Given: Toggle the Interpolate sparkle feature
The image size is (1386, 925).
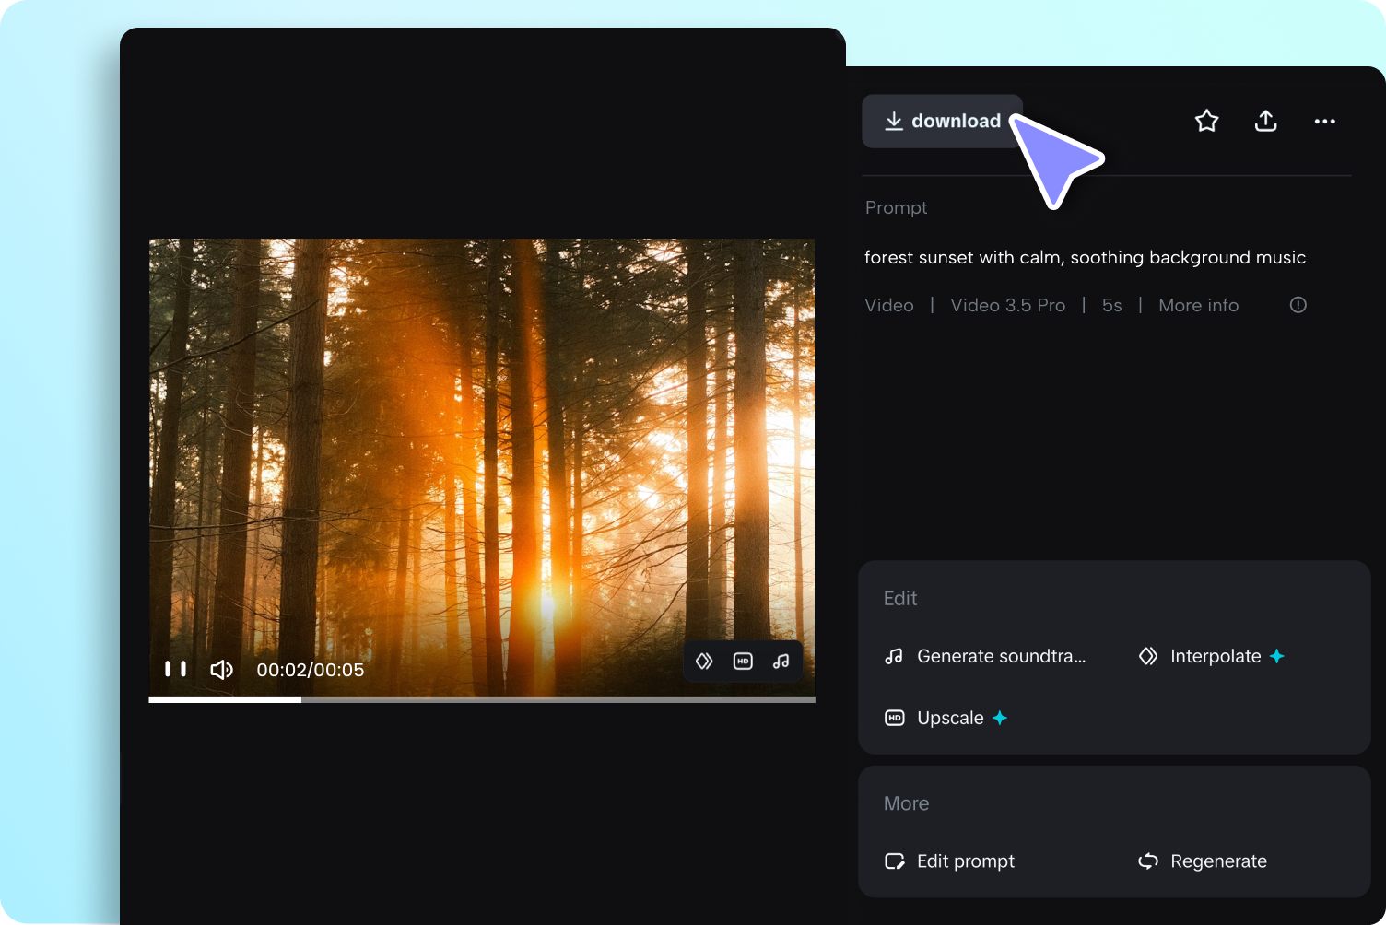Looking at the screenshot, I should 1276,656.
